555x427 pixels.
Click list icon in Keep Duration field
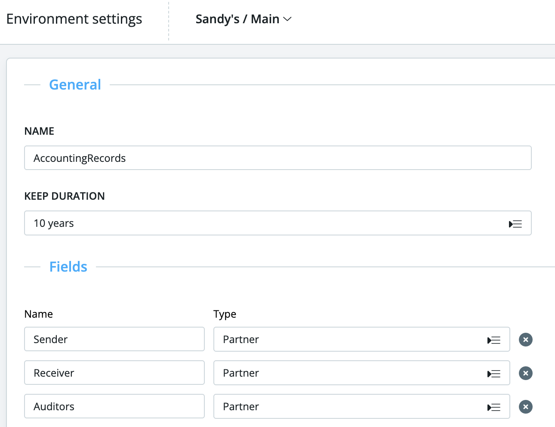point(515,224)
